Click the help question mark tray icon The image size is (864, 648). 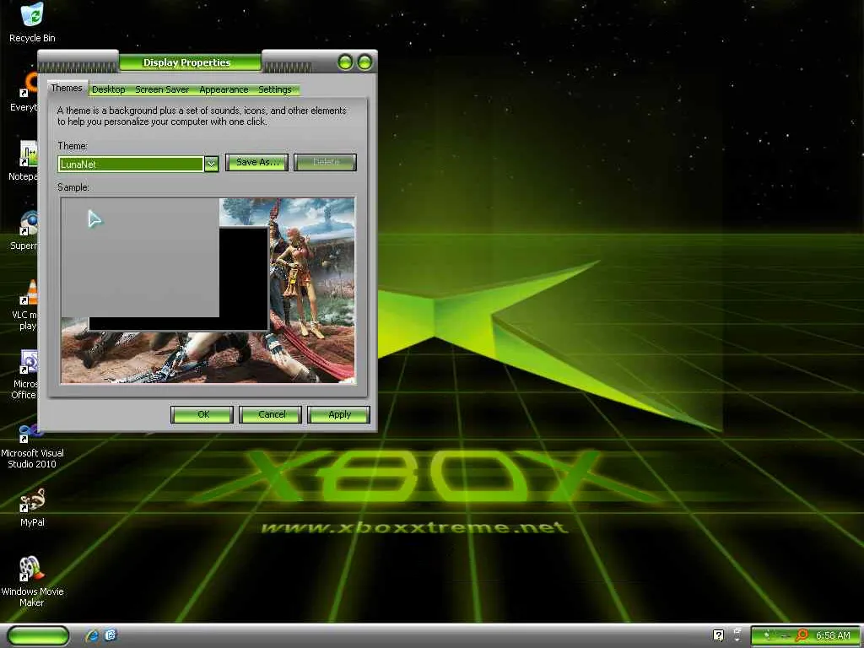pos(718,635)
